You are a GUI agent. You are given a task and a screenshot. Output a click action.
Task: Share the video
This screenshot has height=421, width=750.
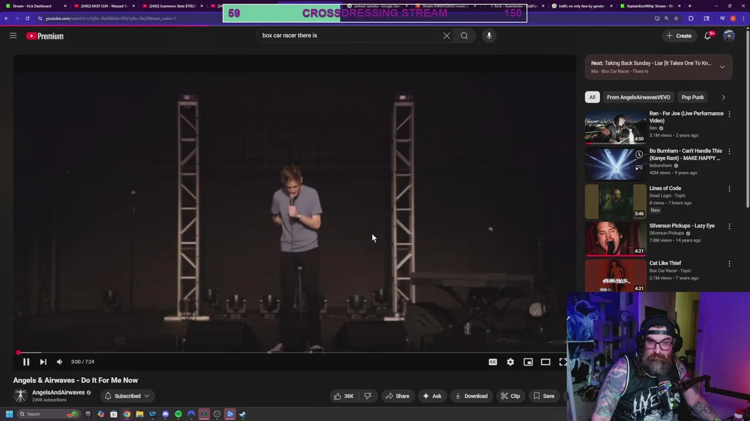pos(397,396)
